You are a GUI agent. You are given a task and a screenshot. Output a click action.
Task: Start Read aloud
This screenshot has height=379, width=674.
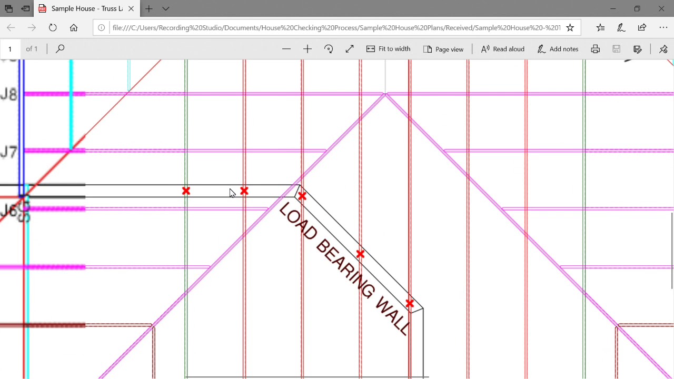tap(503, 49)
